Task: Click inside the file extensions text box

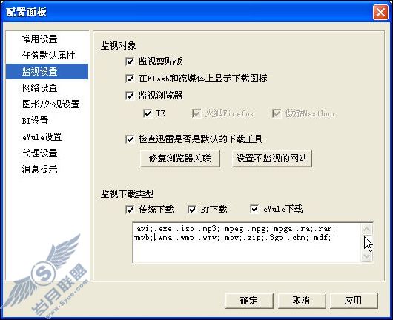Action: [x=247, y=242]
